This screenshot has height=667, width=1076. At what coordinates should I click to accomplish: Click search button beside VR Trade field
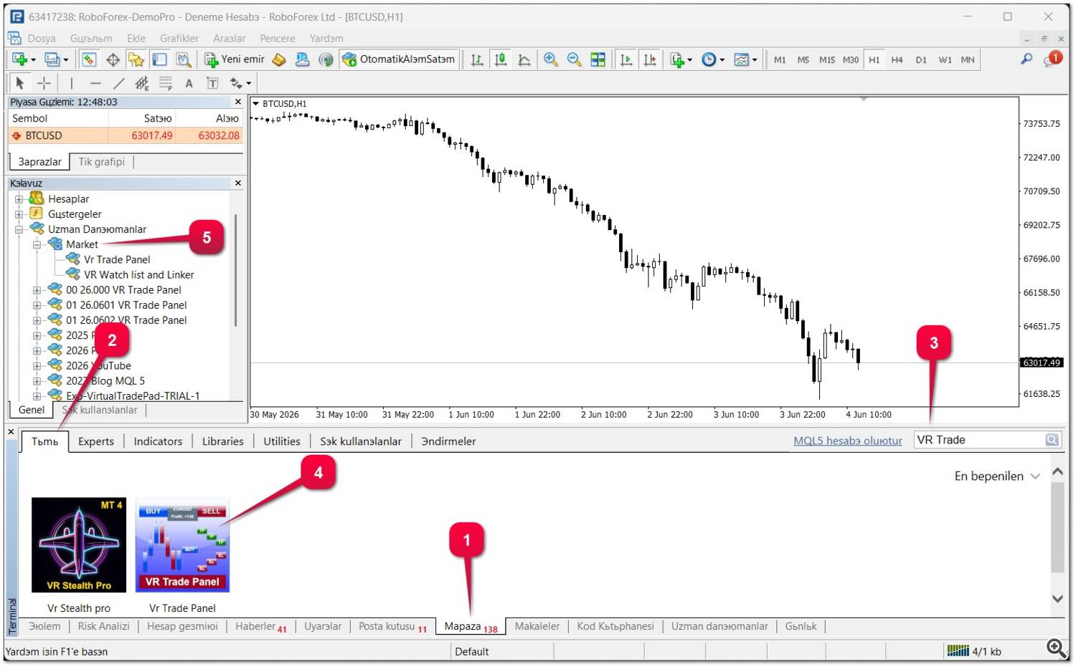(x=1052, y=440)
